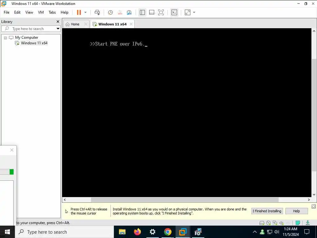Click the green download arrow status icon
This screenshot has width=317, height=238.
[x=308, y=223]
